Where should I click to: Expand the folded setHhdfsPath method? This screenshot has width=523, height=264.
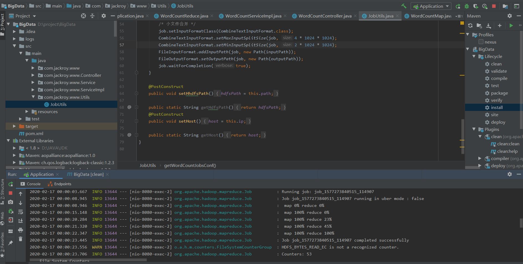point(136,93)
